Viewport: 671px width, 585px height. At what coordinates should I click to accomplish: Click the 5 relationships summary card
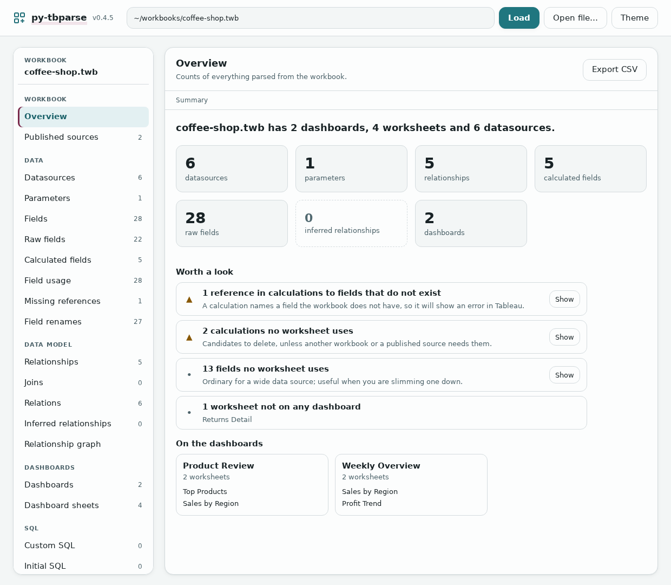point(471,168)
